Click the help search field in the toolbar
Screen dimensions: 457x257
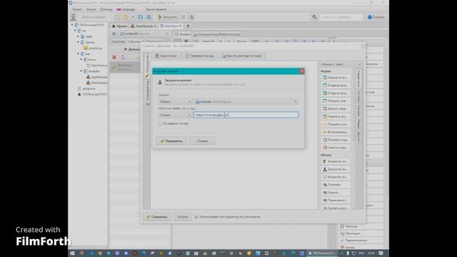pyautogui.click(x=341, y=17)
